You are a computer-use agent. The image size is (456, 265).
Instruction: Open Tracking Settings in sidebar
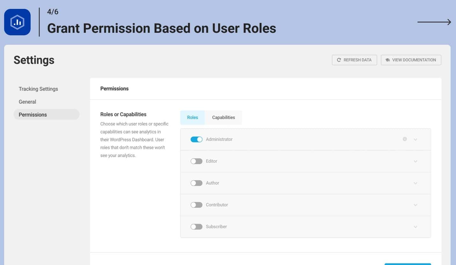38,89
